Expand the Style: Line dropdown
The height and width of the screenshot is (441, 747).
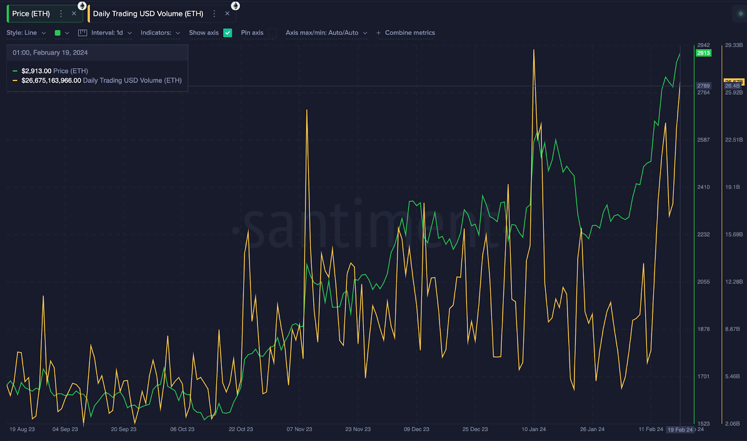point(26,33)
